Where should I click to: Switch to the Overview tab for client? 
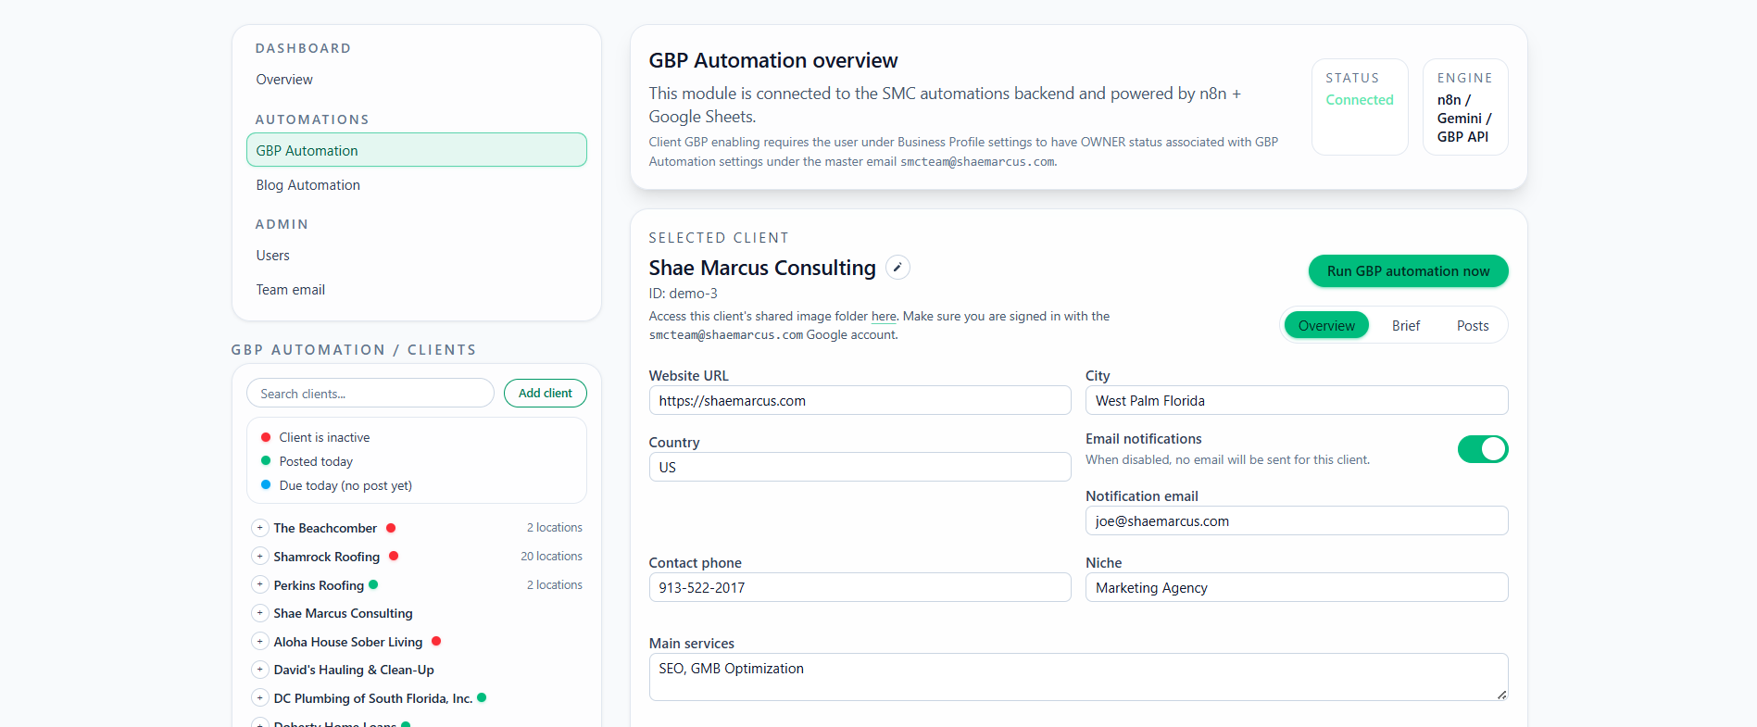coord(1326,325)
